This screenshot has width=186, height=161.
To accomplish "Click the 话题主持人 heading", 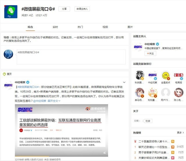I will point(139,36).
